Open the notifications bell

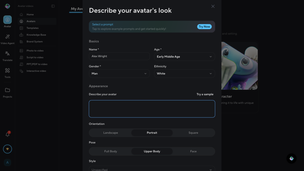tap(7, 134)
